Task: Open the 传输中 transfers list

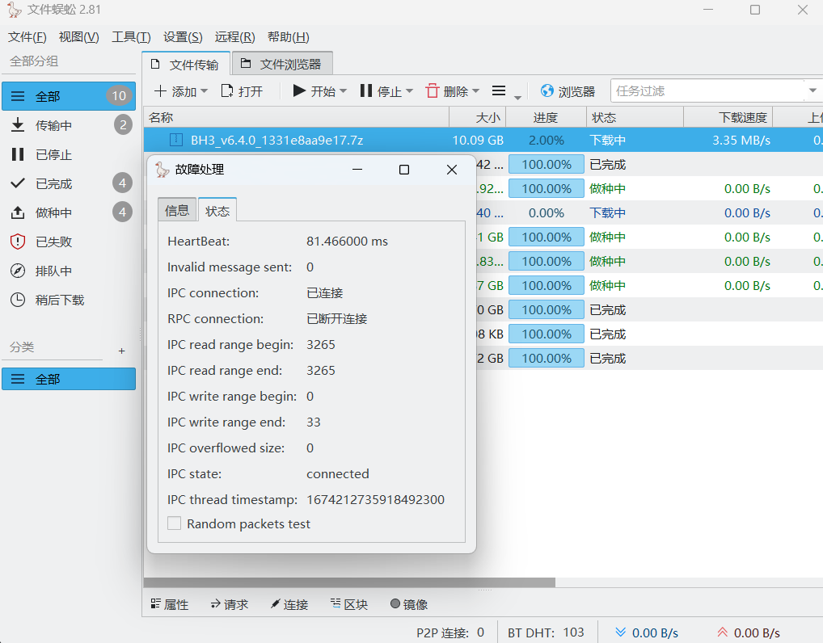Action: point(68,125)
